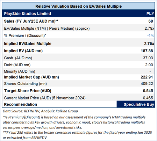The image size is (157, 141).
Task: Click the implied EV value '187.88'
Action: 147,51
